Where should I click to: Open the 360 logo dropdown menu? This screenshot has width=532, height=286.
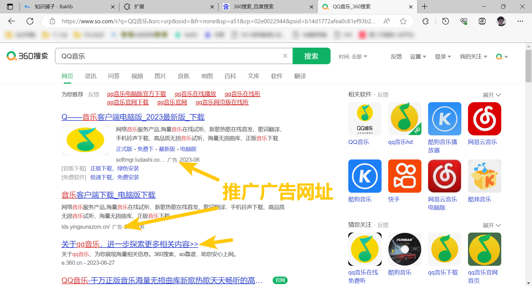502,56
